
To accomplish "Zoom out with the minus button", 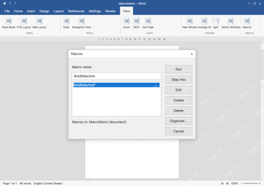I will coord(242,183).
